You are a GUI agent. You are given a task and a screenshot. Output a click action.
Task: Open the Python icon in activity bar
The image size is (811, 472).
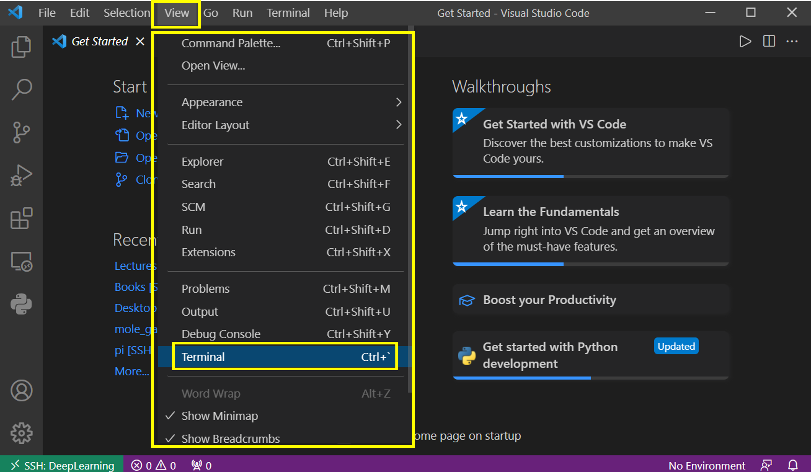[21, 304]
